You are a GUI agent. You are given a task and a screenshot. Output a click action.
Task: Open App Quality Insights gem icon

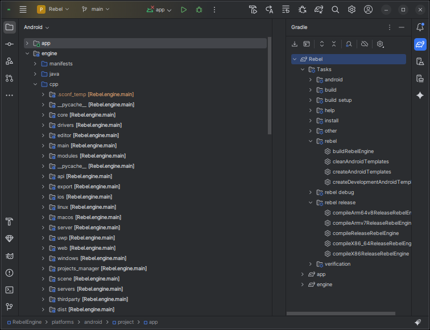[x=9, y=238]
